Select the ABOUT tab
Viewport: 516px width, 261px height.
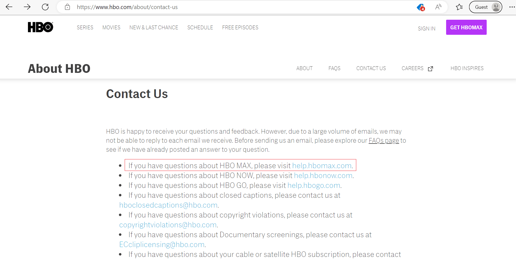click(304, 68)
